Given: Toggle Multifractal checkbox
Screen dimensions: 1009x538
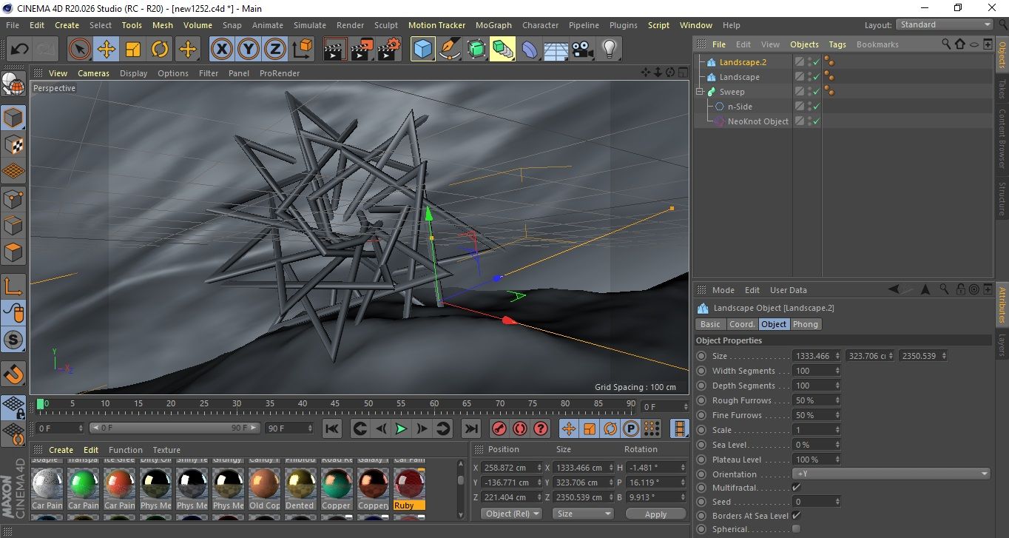Looking at the screenshot, I should pos(796,488).
